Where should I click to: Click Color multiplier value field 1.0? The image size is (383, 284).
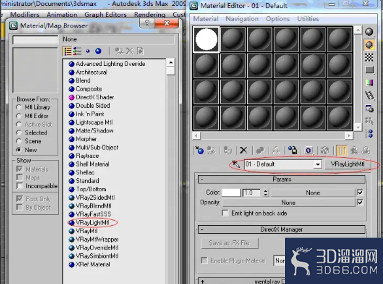252,193
